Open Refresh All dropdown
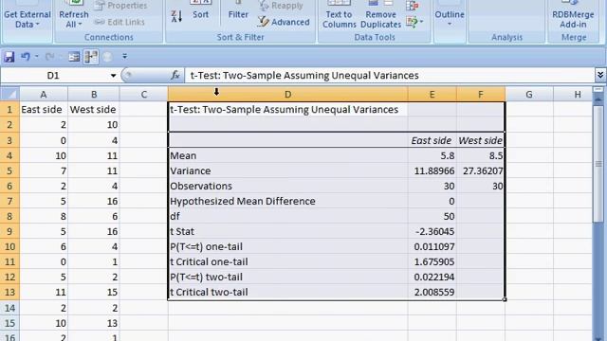Image resolution: width=607 pixels, height=341 pixels. coord(74,20)
